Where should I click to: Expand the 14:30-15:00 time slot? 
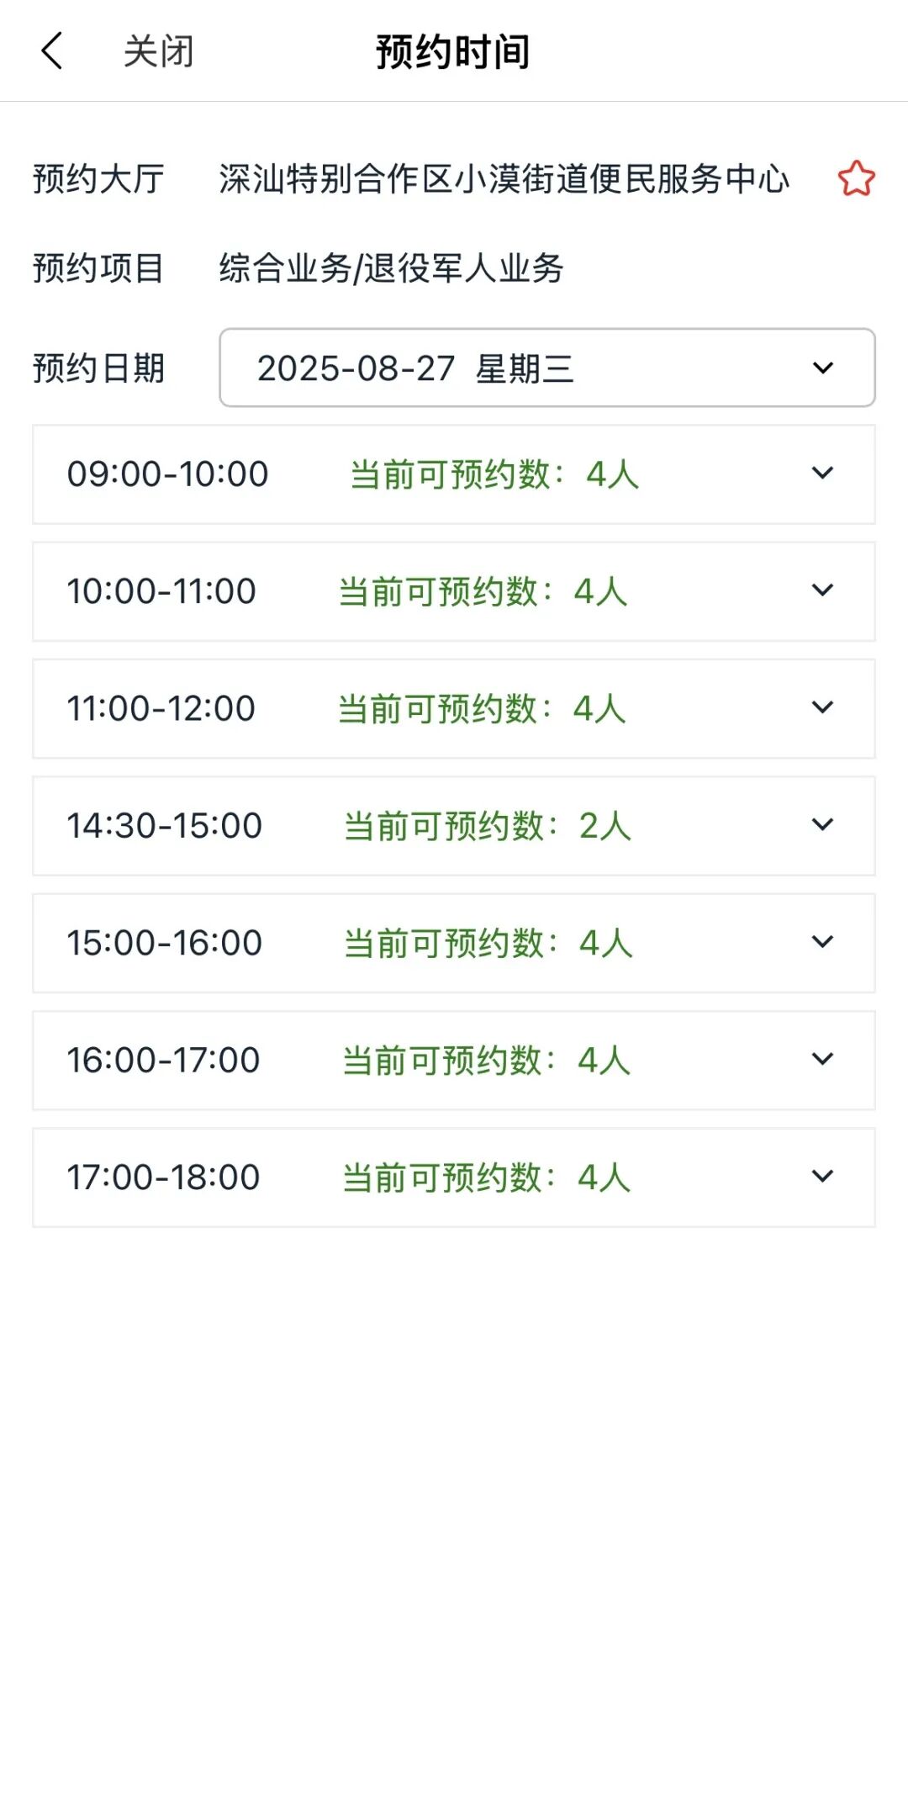point(453,826)
